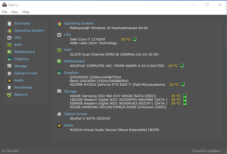Click Samsung 860 EVO temperature indicator

click(x=185, y=96)
